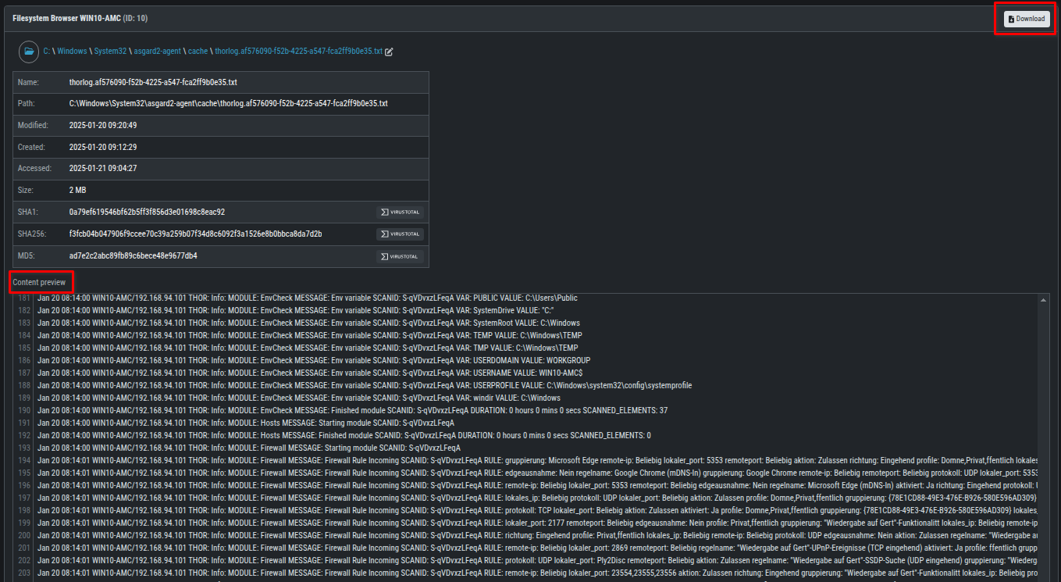Click the open folder icon beside the path
The height and width of the screenshot is (582, 1061).
click(x=29, y=52)
